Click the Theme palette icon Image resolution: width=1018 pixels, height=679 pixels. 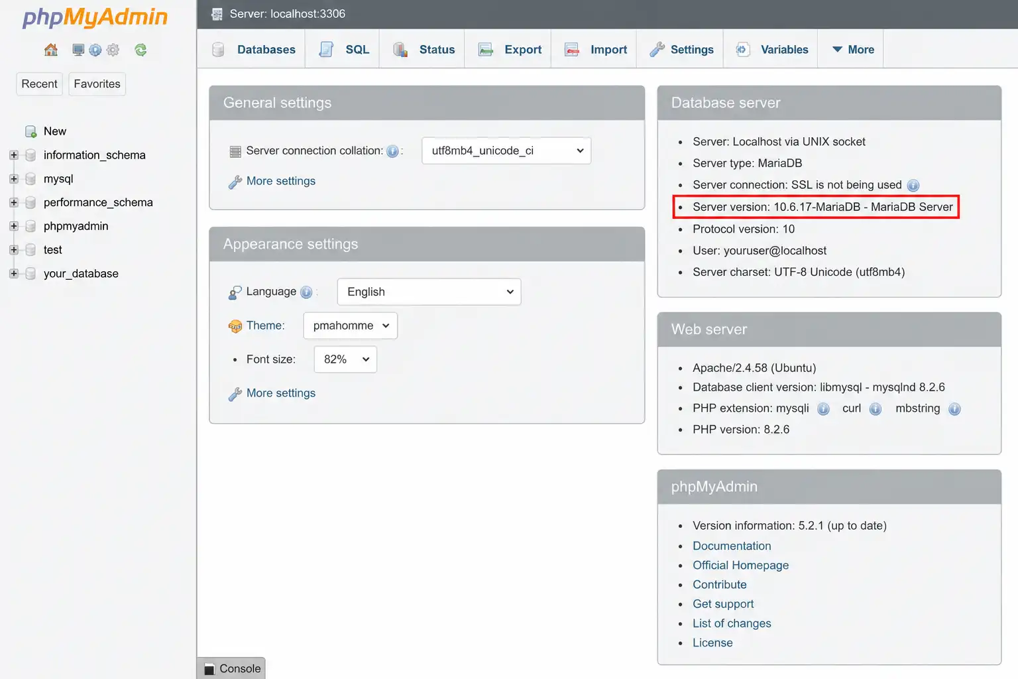pos(235,326)
